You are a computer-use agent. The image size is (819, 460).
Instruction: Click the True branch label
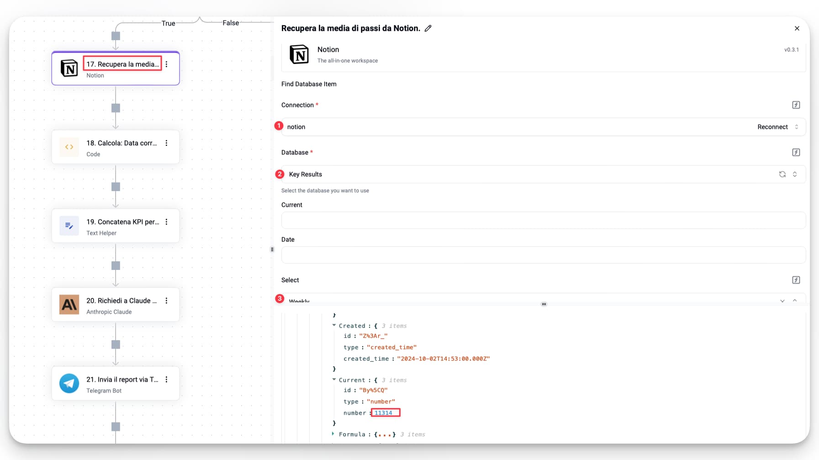tap(168, 23)
